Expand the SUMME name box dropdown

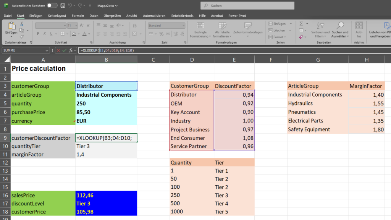point(47,50)
